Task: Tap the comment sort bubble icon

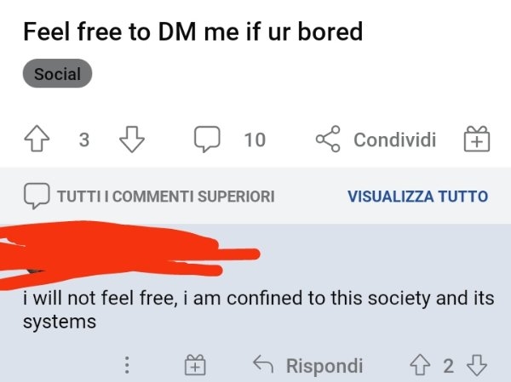Action: 36,196
